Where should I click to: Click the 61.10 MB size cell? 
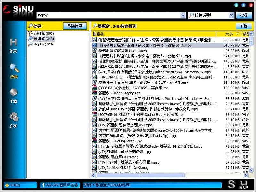tap(232, 120)
